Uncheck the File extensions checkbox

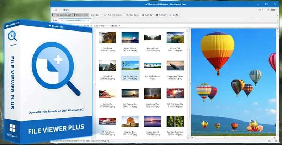(x=106, y=15)
